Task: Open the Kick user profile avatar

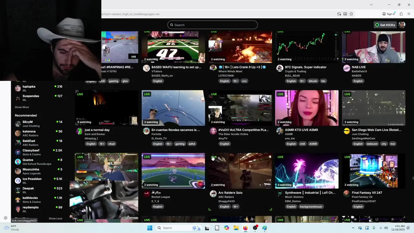Action: coord(402,25)
